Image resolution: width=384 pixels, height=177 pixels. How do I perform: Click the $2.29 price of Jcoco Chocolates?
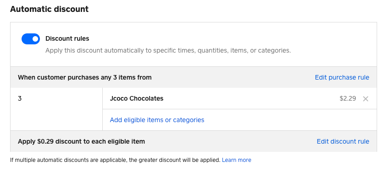click(347, 98)
